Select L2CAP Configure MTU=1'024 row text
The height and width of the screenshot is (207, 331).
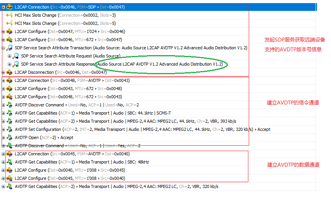[x=70, y=31]
